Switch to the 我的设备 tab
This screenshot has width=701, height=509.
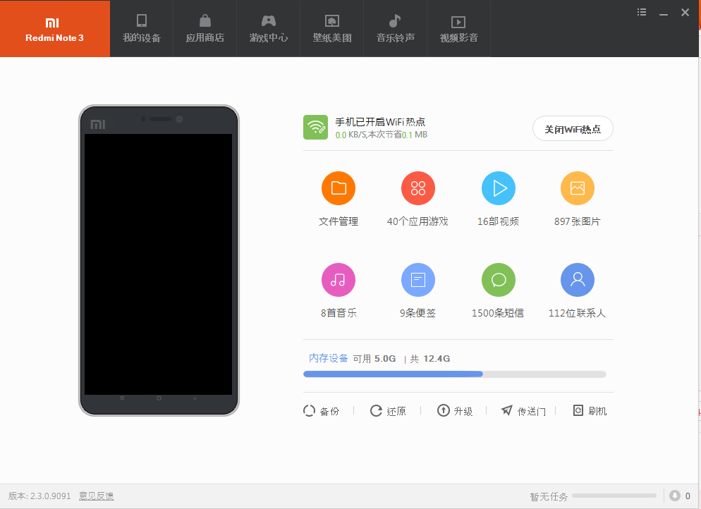(142, 29)
